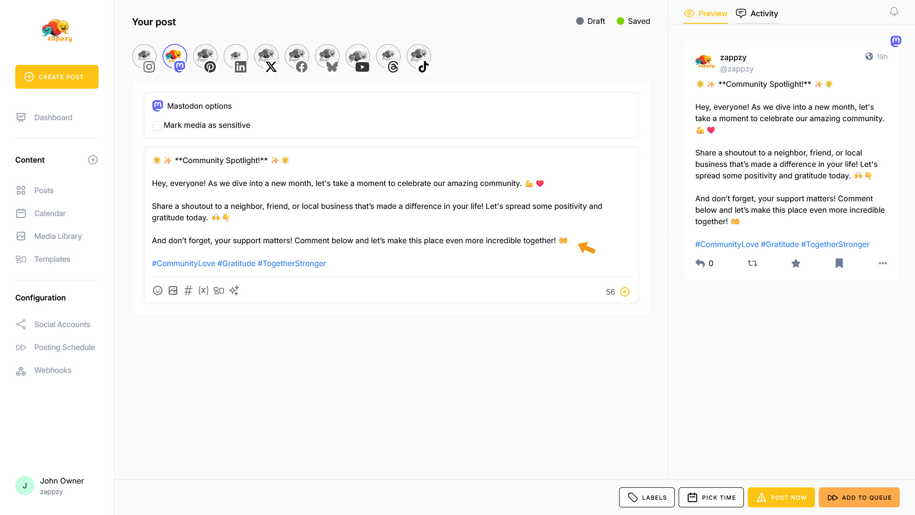Screen dimensions: 915x515
Task: Open the notifications bell
Action: [x=894, y=11]
